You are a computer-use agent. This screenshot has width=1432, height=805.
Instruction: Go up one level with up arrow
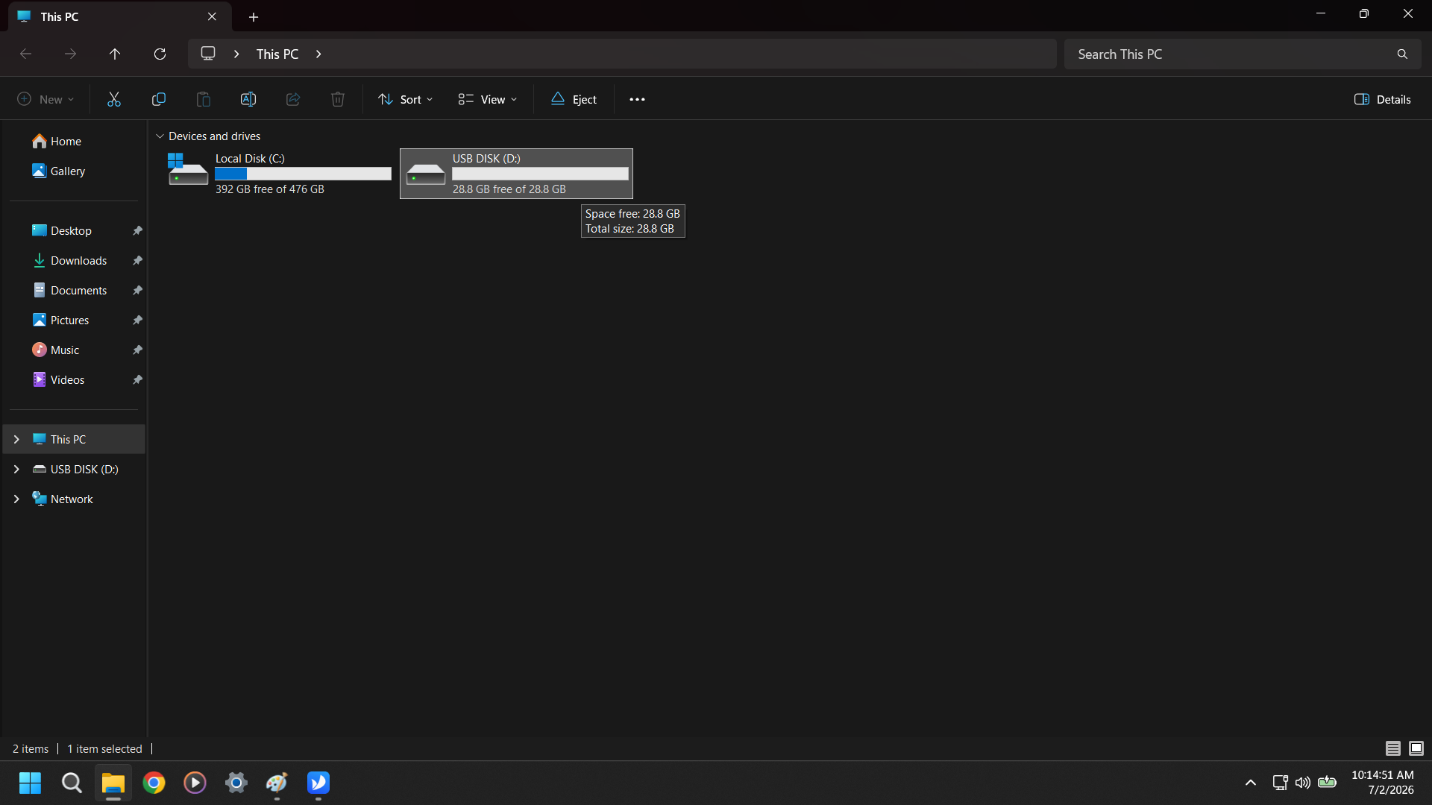(115, 54)
